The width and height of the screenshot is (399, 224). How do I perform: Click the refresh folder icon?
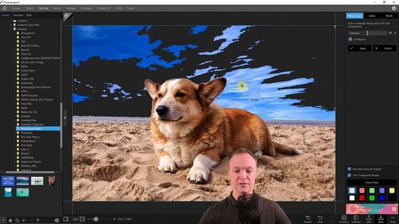[17, 220]
